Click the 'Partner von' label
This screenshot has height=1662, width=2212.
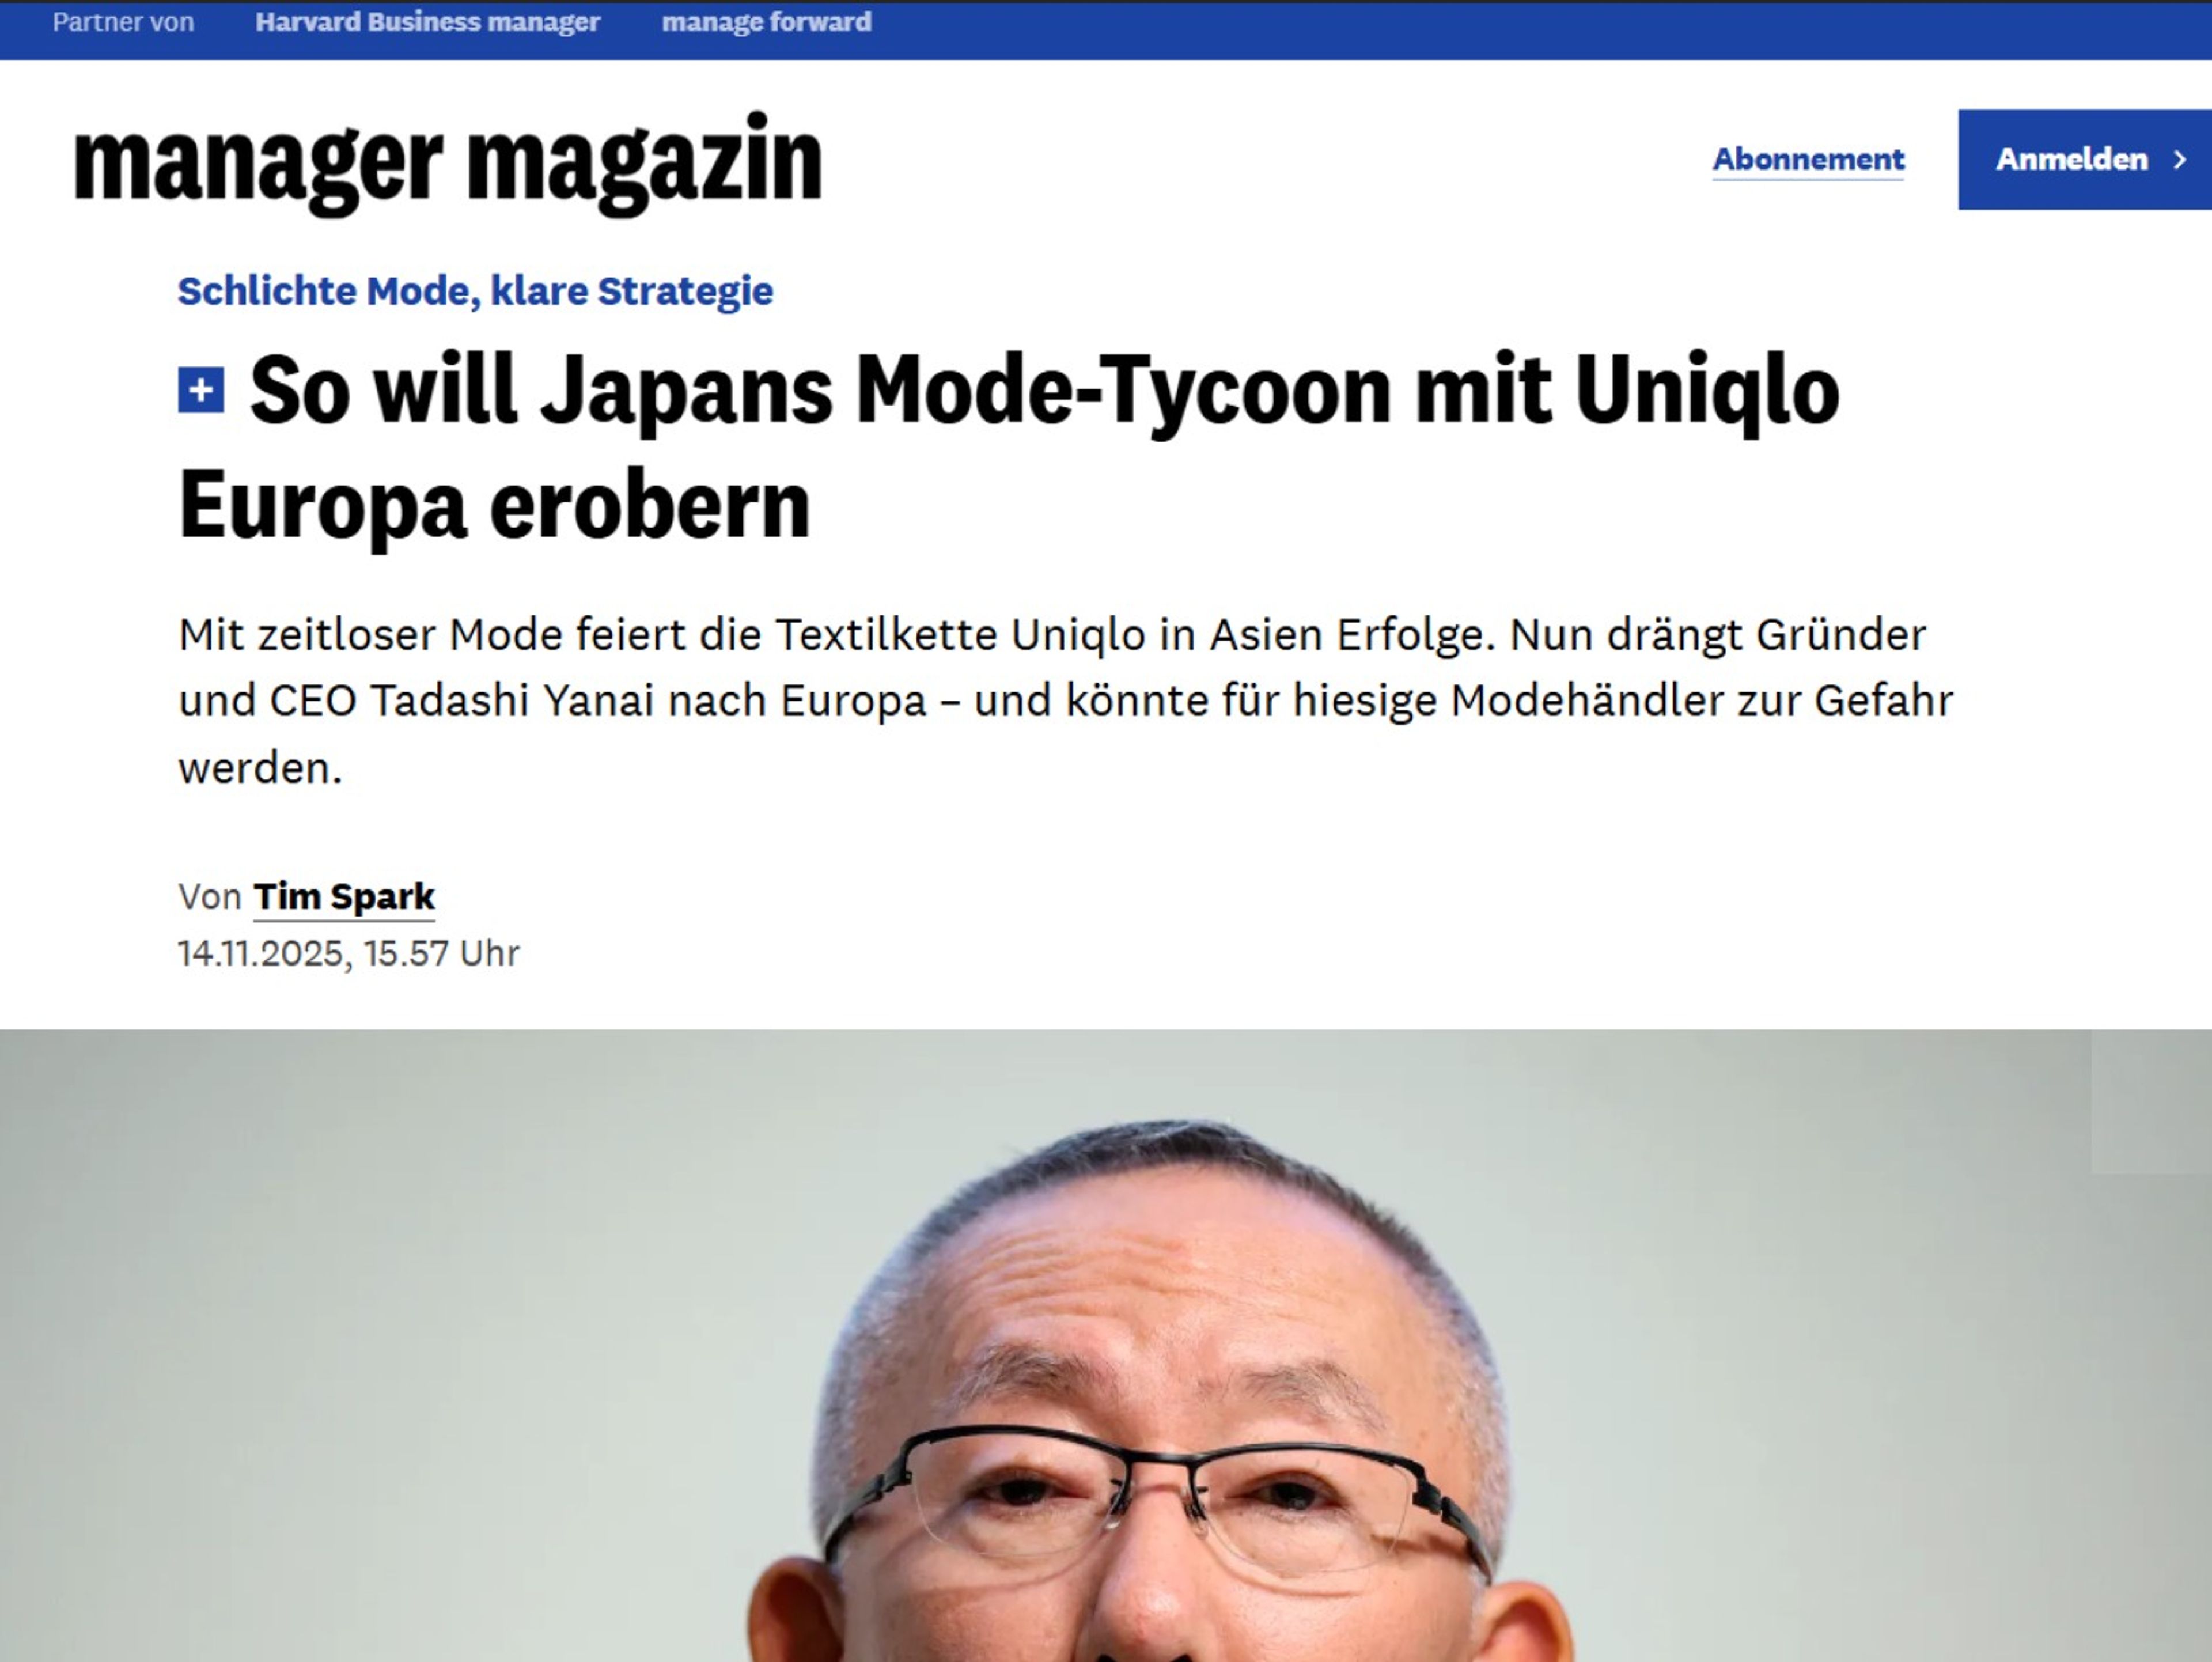123,22
